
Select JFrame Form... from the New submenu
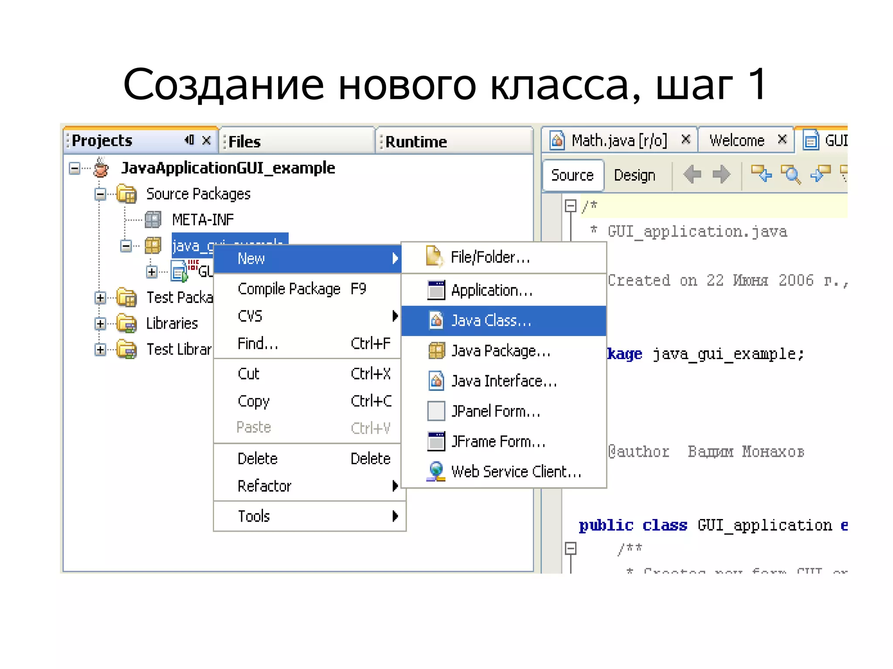click(504, 441)
